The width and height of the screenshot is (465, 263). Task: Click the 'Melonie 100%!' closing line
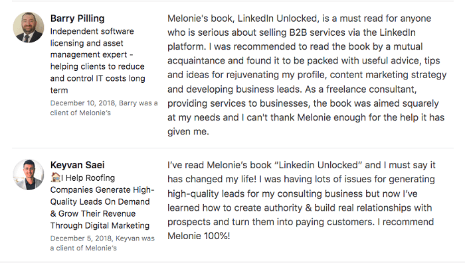coord(199,236)
